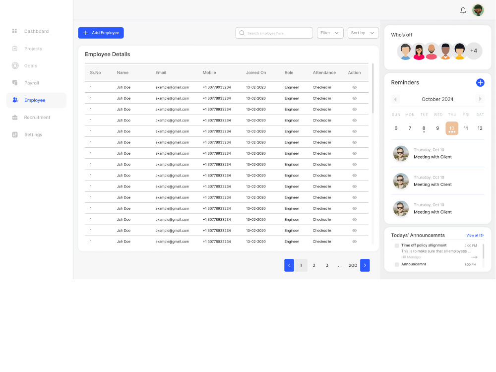Click eye icon in last table row

point(354,242)
